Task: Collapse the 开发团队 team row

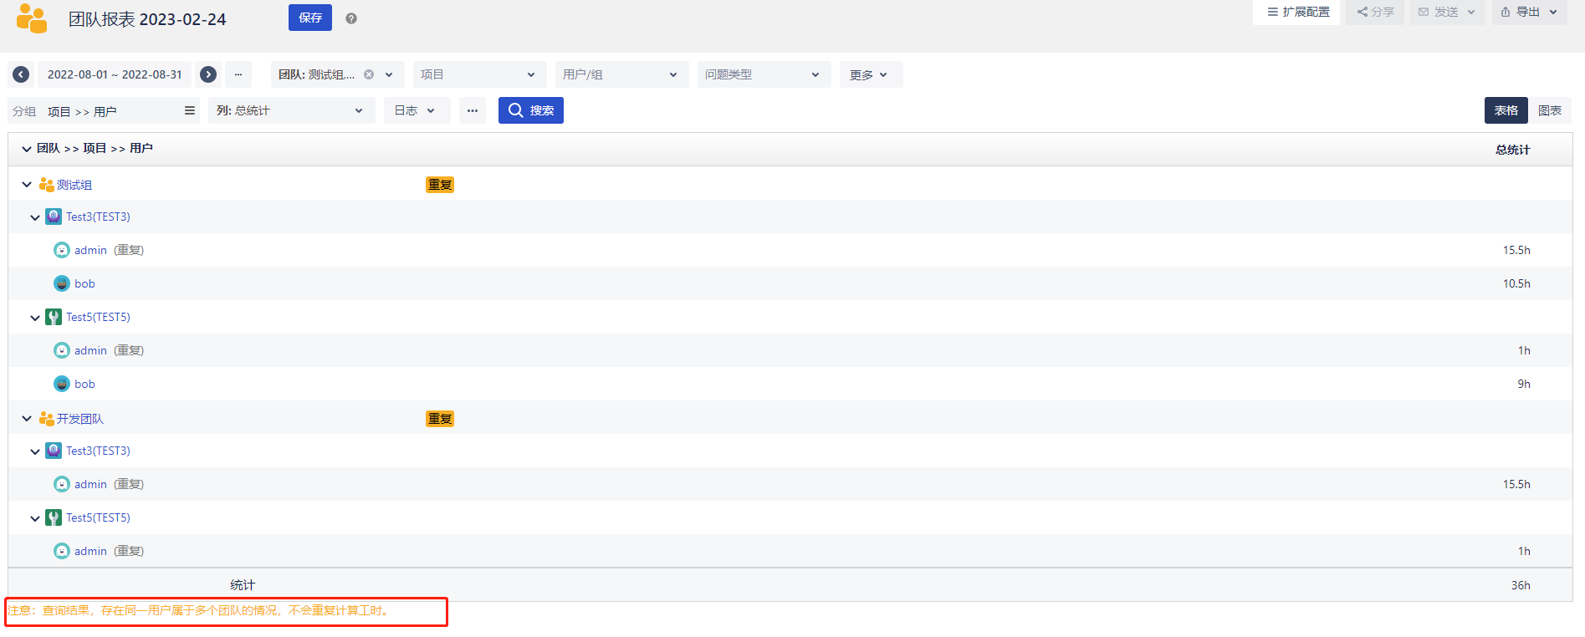Action: click(27, 419)
